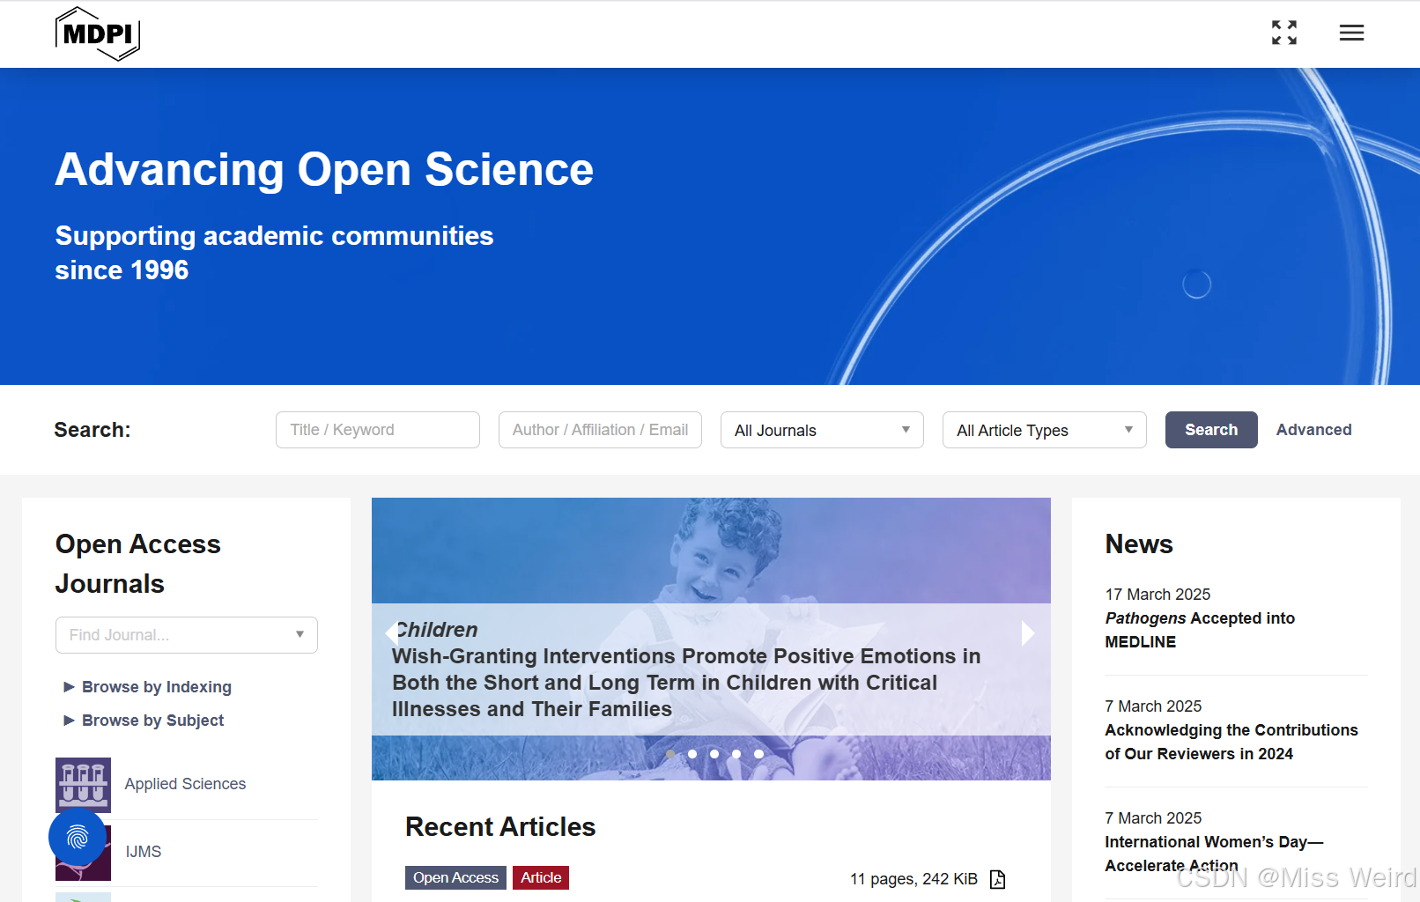Click the Search button
The image size is (1420, 902).
1211,430
